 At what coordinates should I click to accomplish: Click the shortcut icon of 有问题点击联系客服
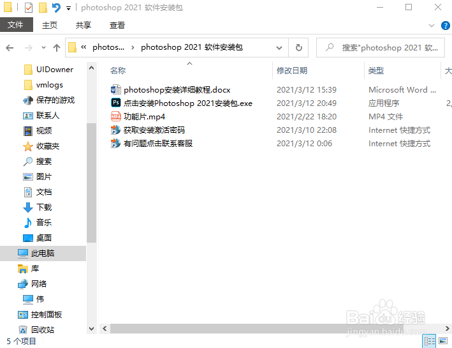pyautogui.click(x=115, y=143)
